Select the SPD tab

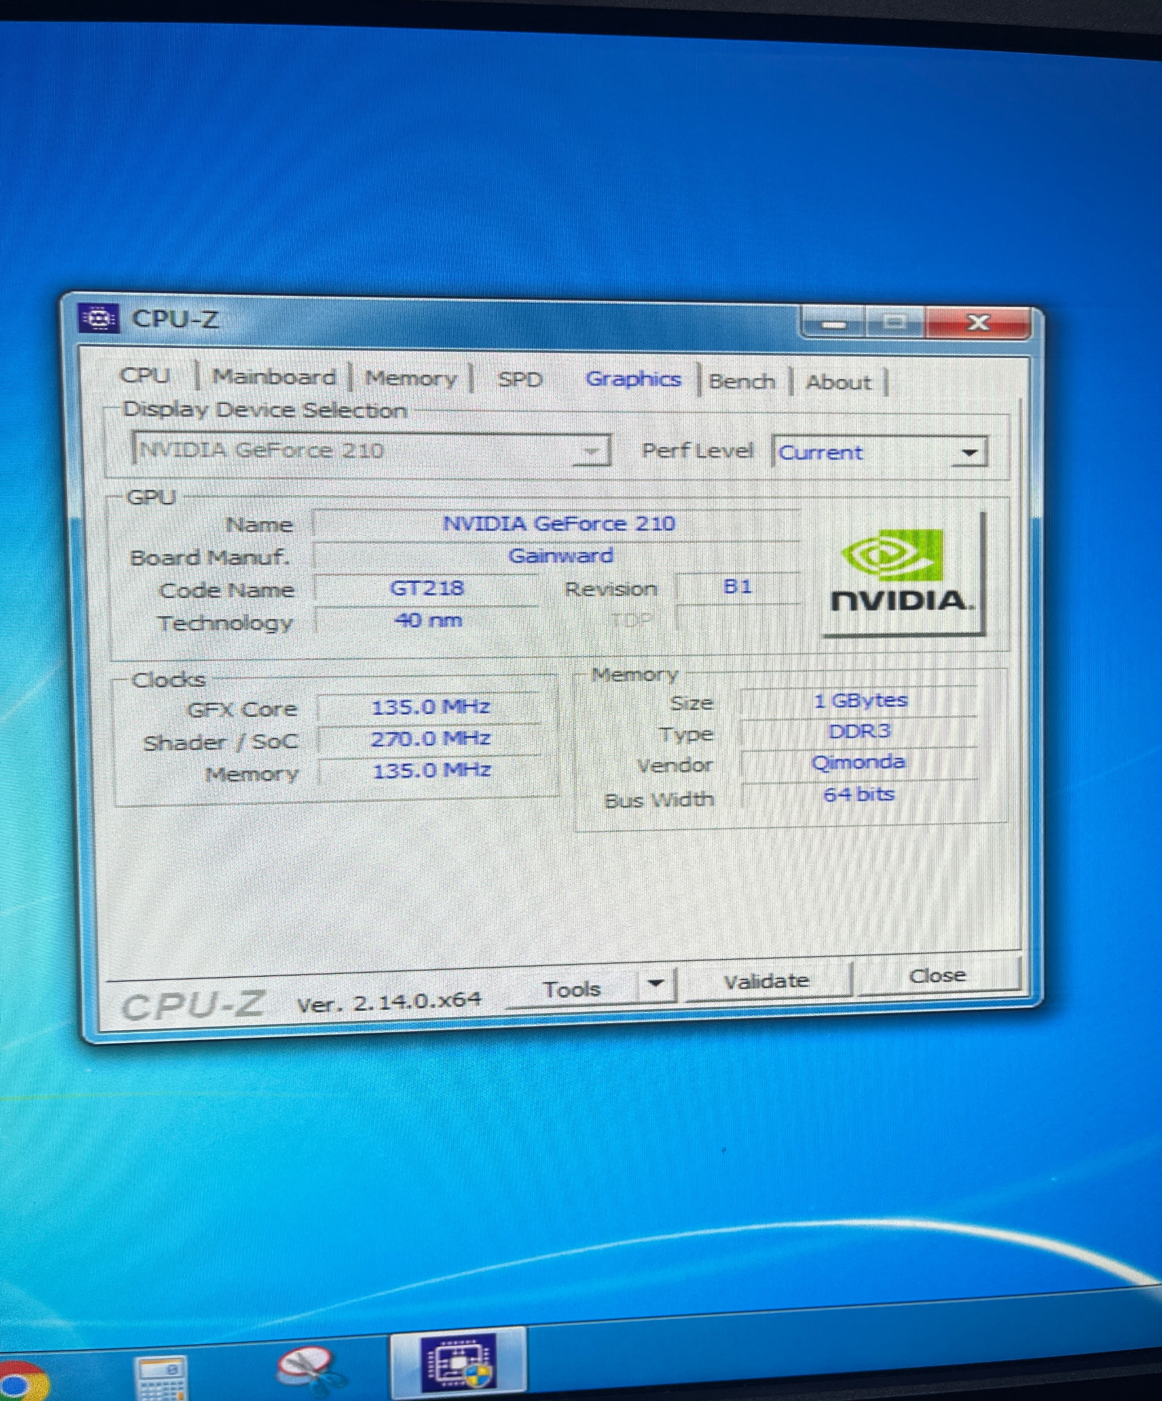click(x=520, y=380)
